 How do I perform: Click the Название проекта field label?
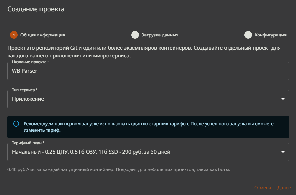30,62
